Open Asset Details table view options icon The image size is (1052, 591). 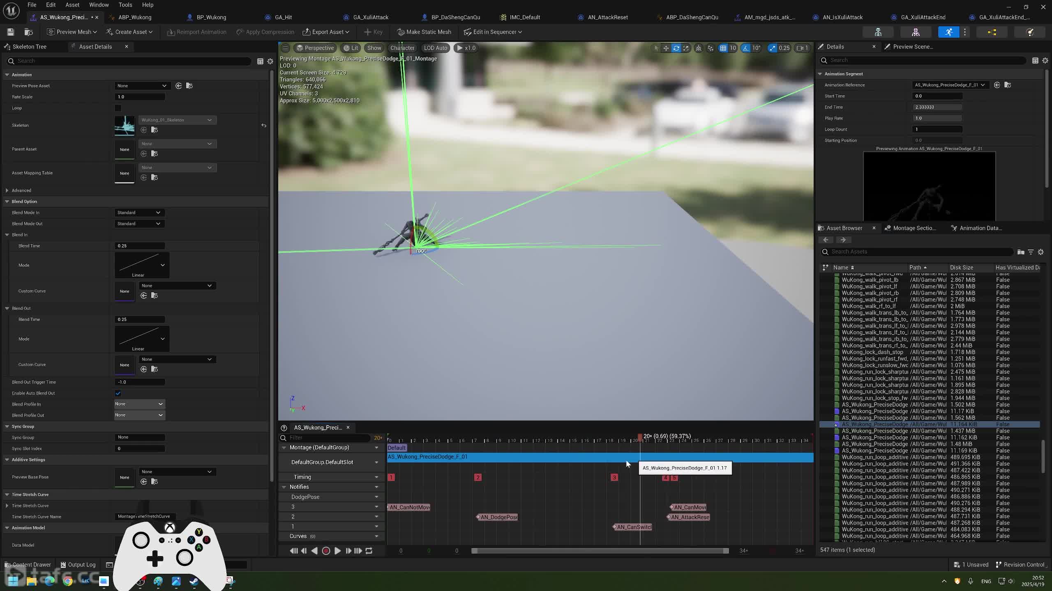[260, 61]
